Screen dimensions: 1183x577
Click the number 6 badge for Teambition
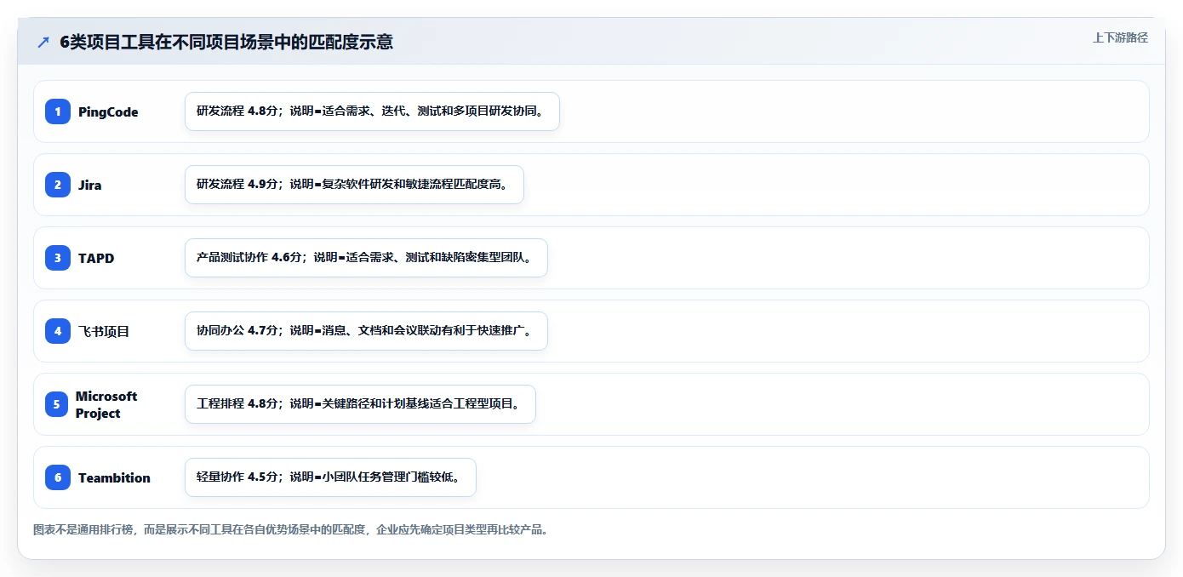pyautogui.click(x=58, y=477)
